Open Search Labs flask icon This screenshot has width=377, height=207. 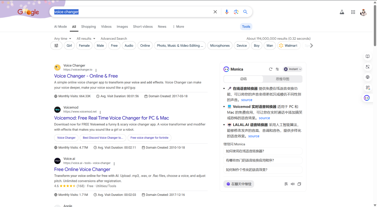coord(342,12)
